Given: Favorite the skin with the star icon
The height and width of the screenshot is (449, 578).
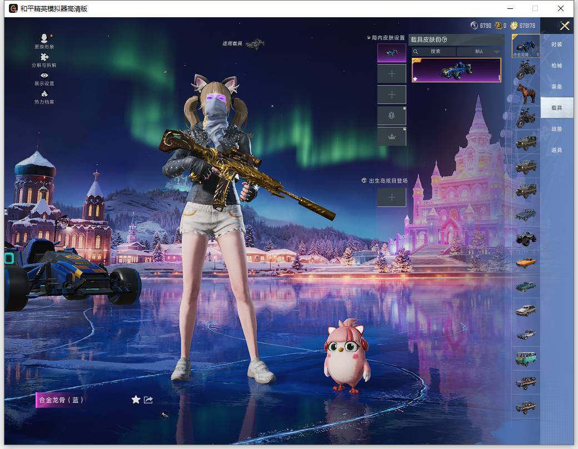Looking at the screenshot, I should pyautogui.click(x=136, y=399).
